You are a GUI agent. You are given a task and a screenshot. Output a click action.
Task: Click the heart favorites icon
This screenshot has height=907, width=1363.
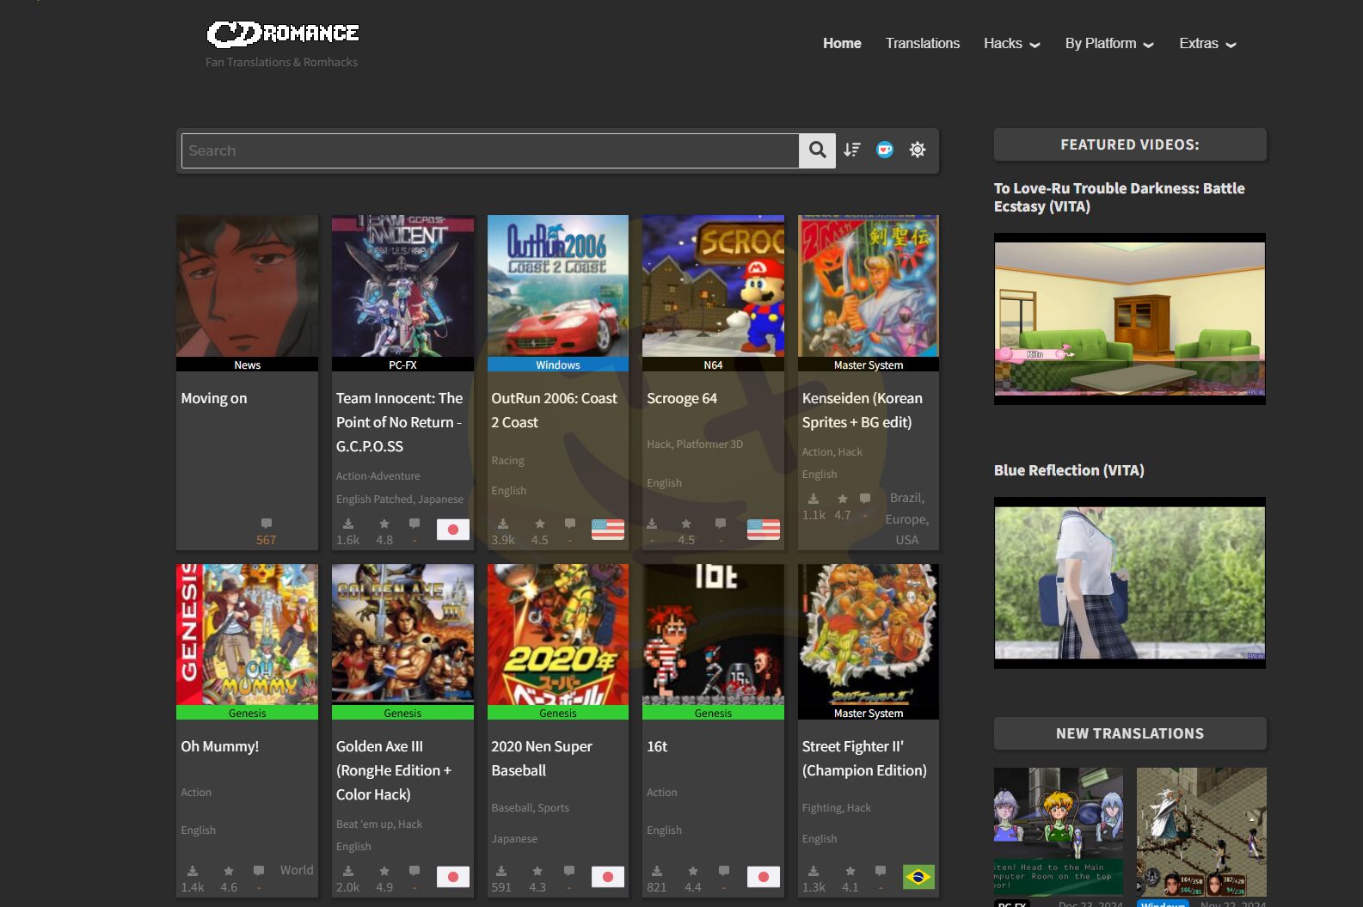coord(885,150)
